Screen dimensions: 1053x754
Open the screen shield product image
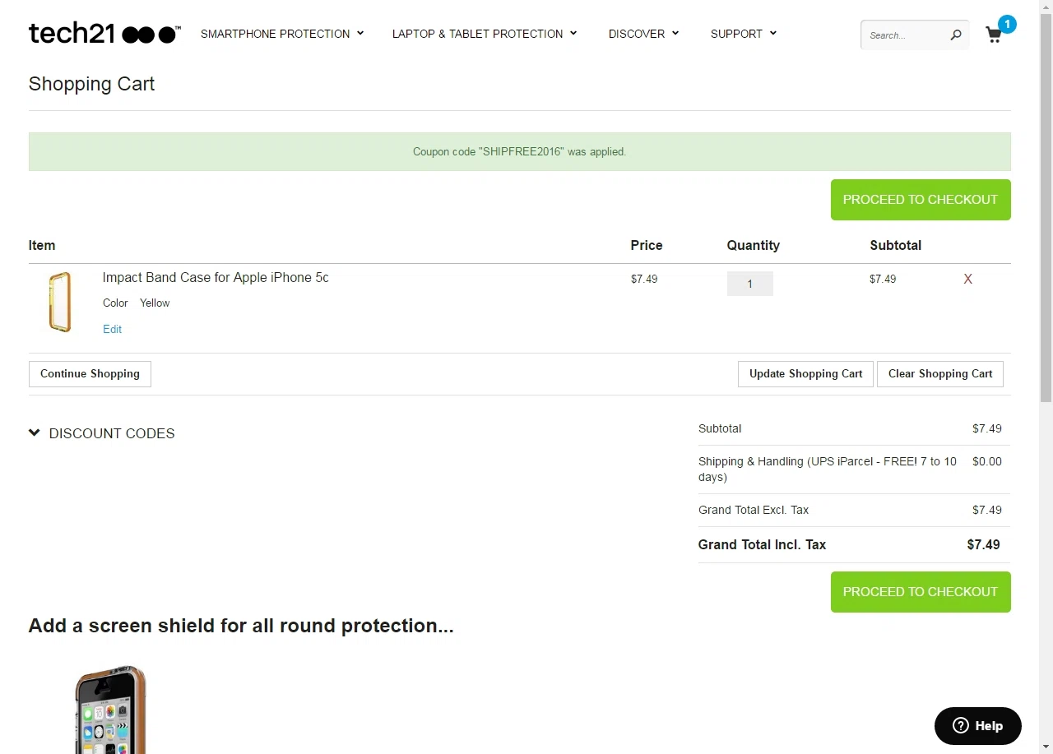click(x=109, y=710)
